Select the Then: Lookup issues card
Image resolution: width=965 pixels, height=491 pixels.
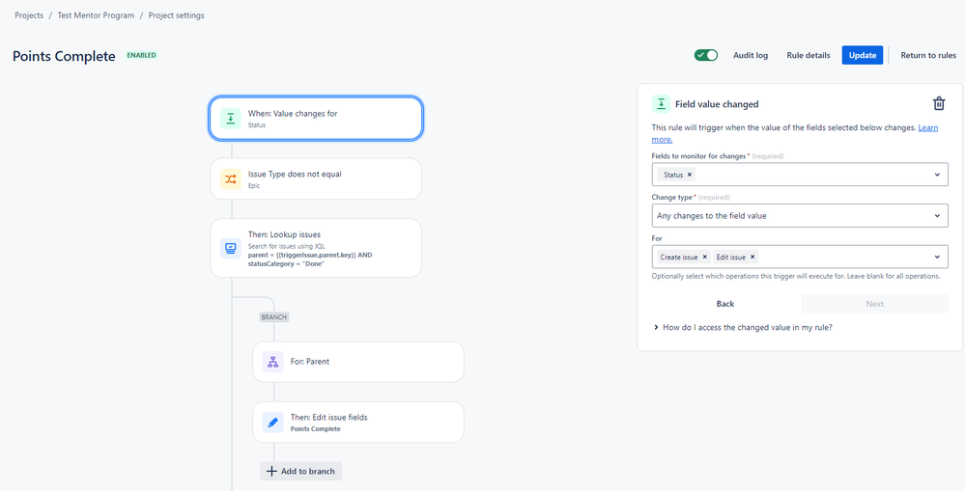[x=316, y=248]
